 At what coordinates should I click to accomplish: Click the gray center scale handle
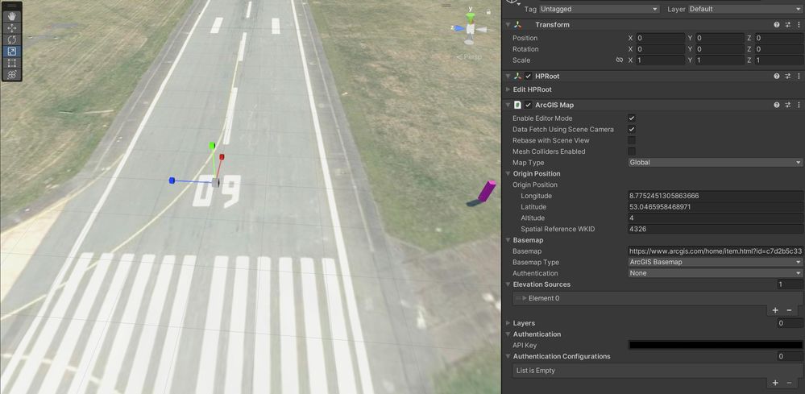(216, 182)
